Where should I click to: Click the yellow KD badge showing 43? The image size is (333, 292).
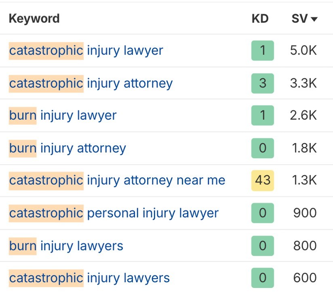[263, 180]
